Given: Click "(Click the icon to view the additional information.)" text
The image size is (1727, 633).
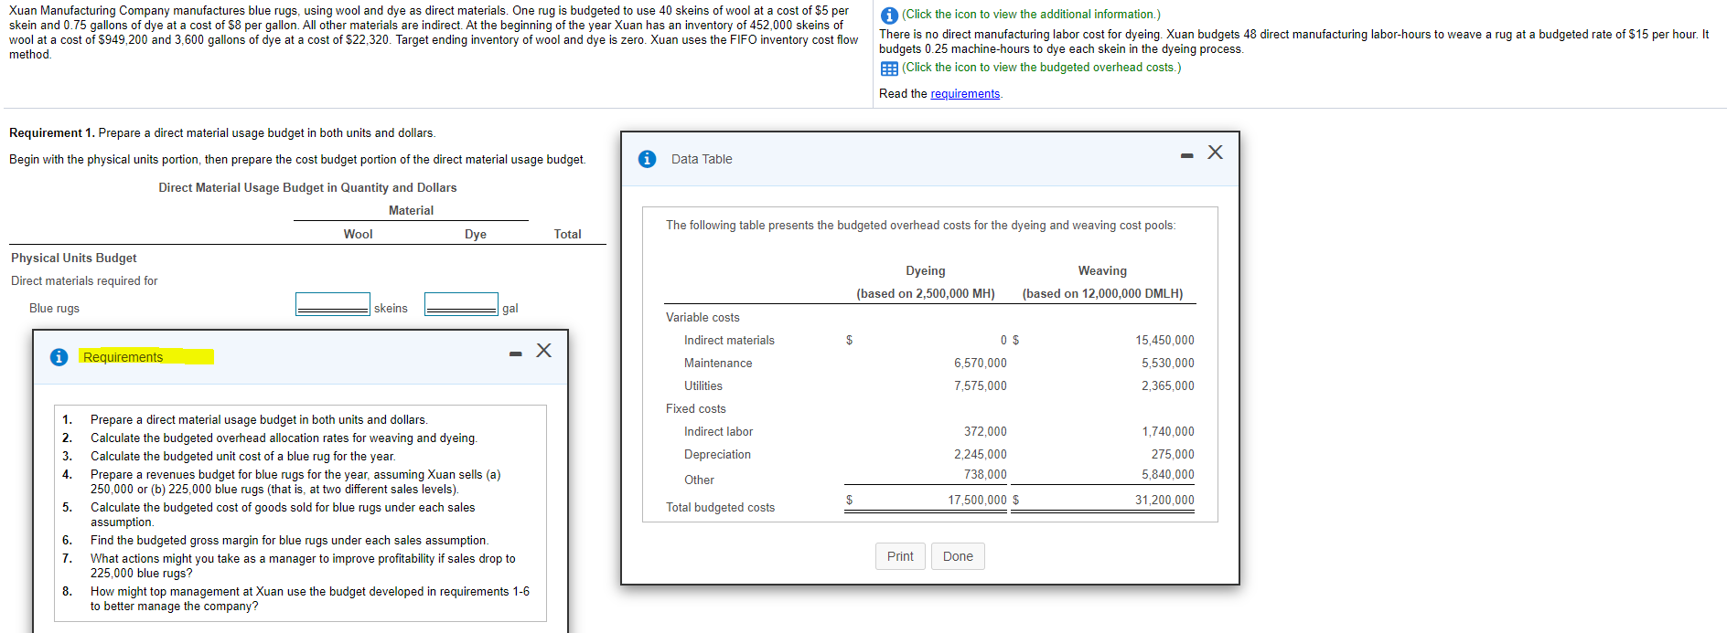Looking at the screenshot, I should (1031, 15).
